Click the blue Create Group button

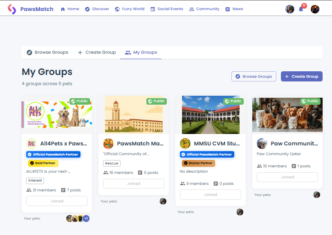click(x=301, y=76)
